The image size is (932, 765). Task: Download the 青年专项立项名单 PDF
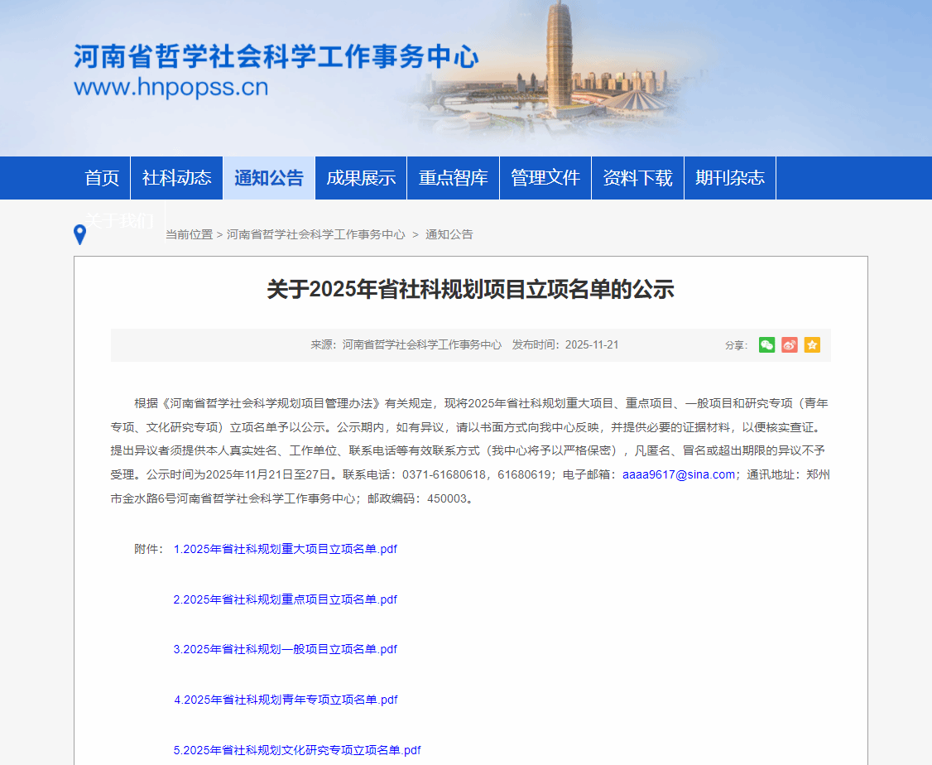point(286,700)
